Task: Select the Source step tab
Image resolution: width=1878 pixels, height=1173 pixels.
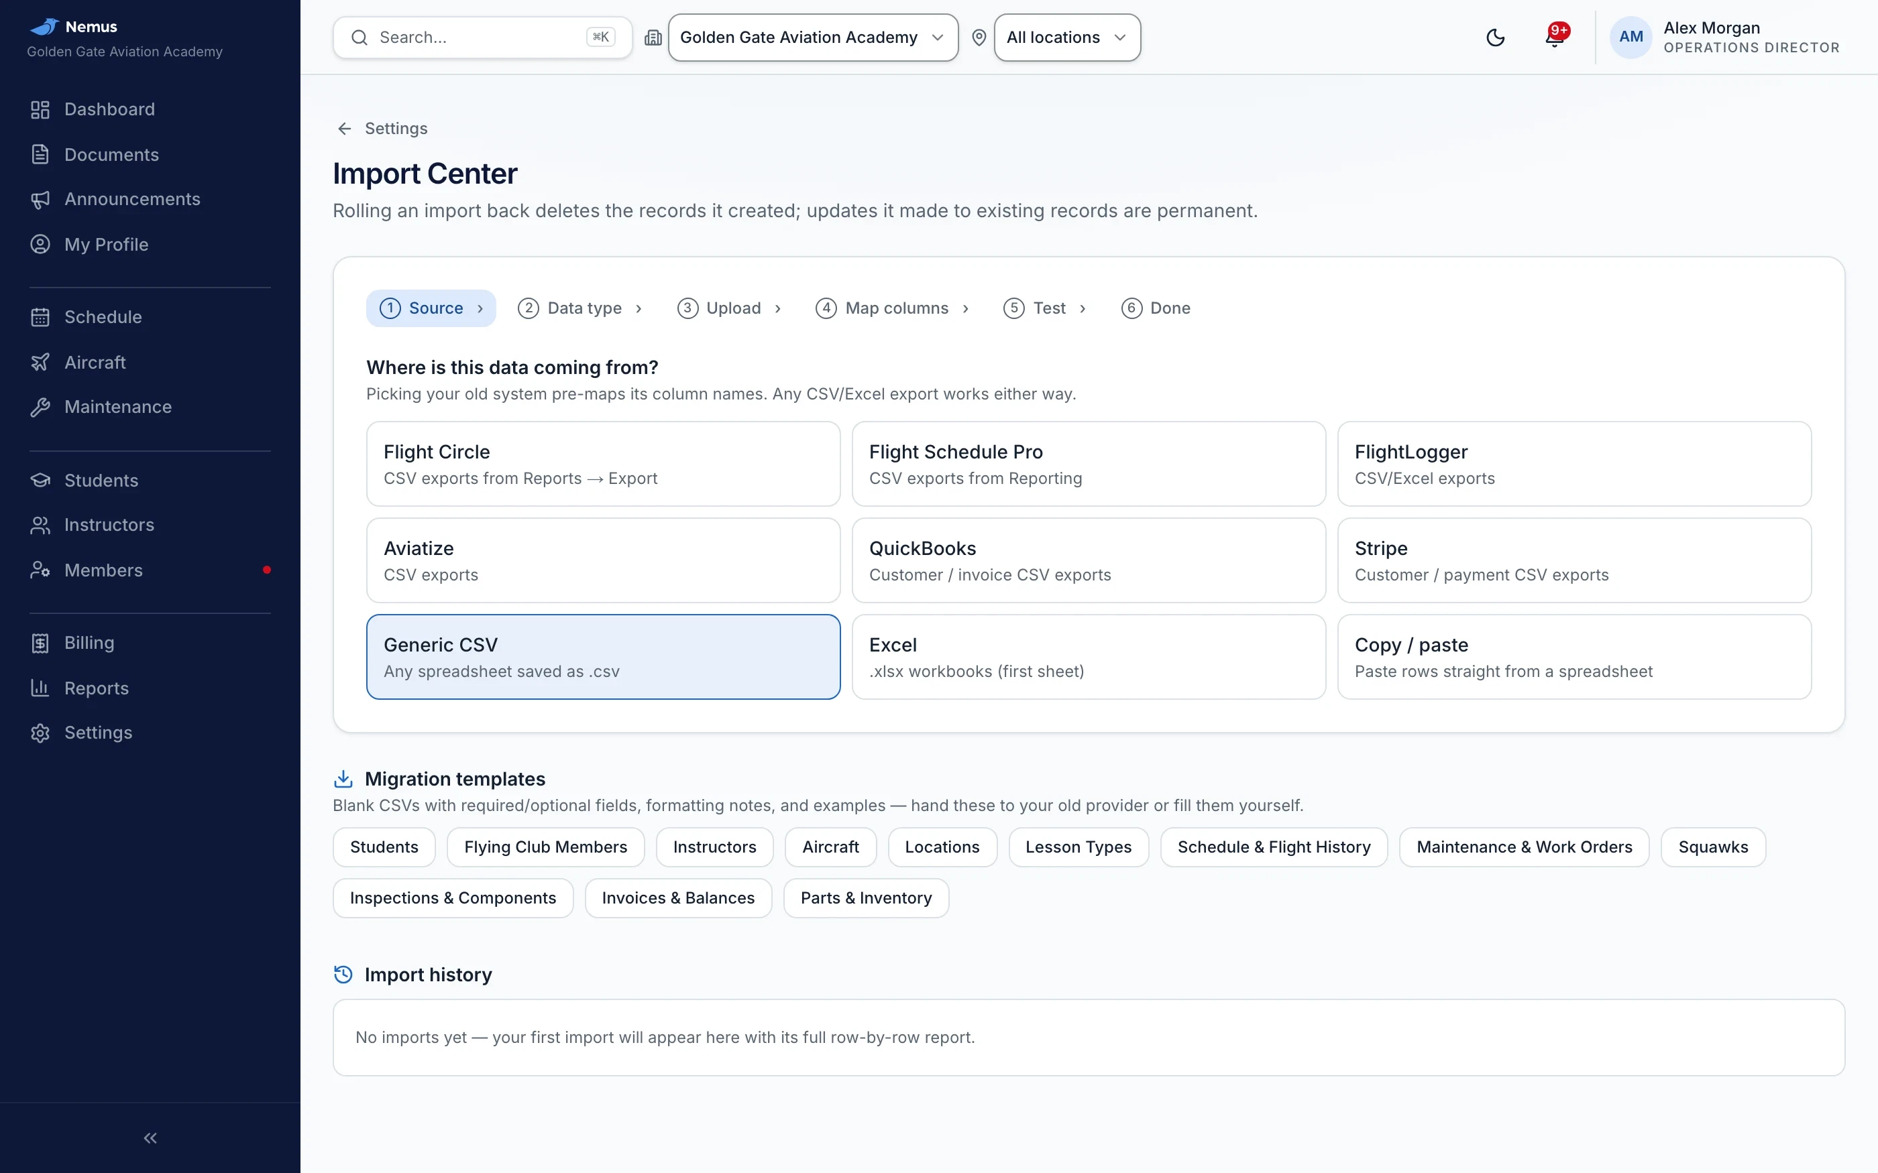Action: click(x=431, y=308)
